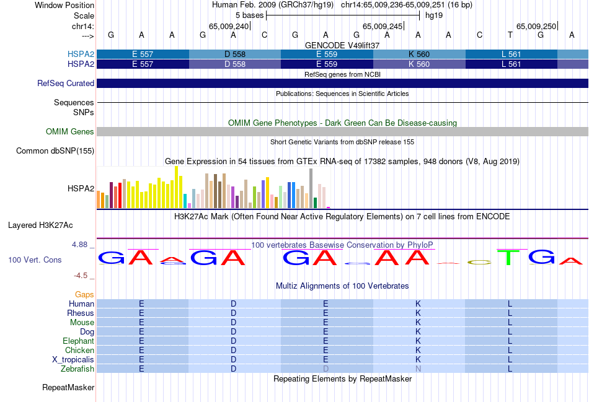Click the Human K residue in Multiz alignment
Image resolution: width=589 pixels, height=402 pixels.
point(418,304)
